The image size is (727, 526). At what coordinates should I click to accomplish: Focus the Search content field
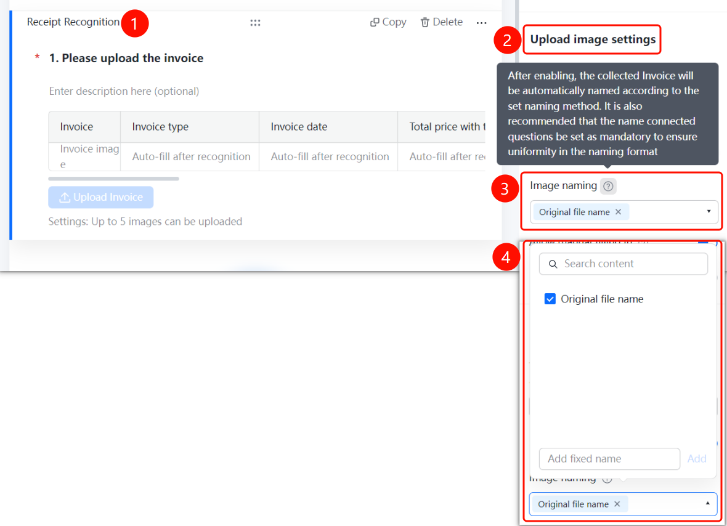623,264
